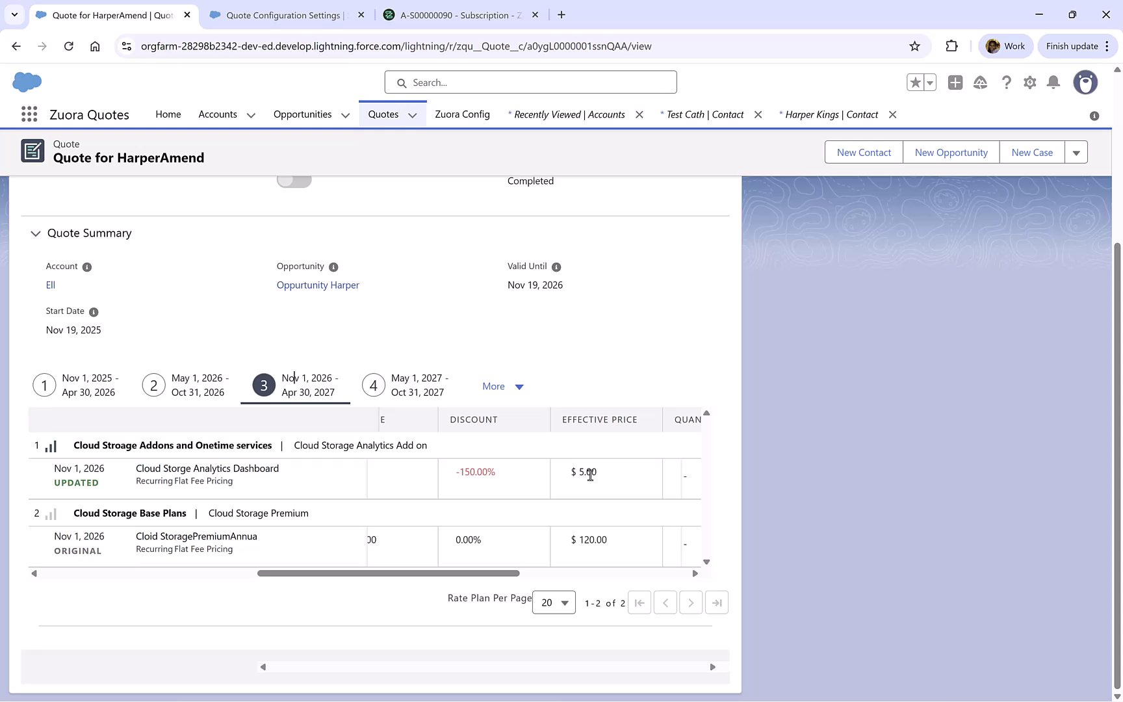Open the Salesforce Help question mark icon
1123x702 pixels.
point(1006,83)
